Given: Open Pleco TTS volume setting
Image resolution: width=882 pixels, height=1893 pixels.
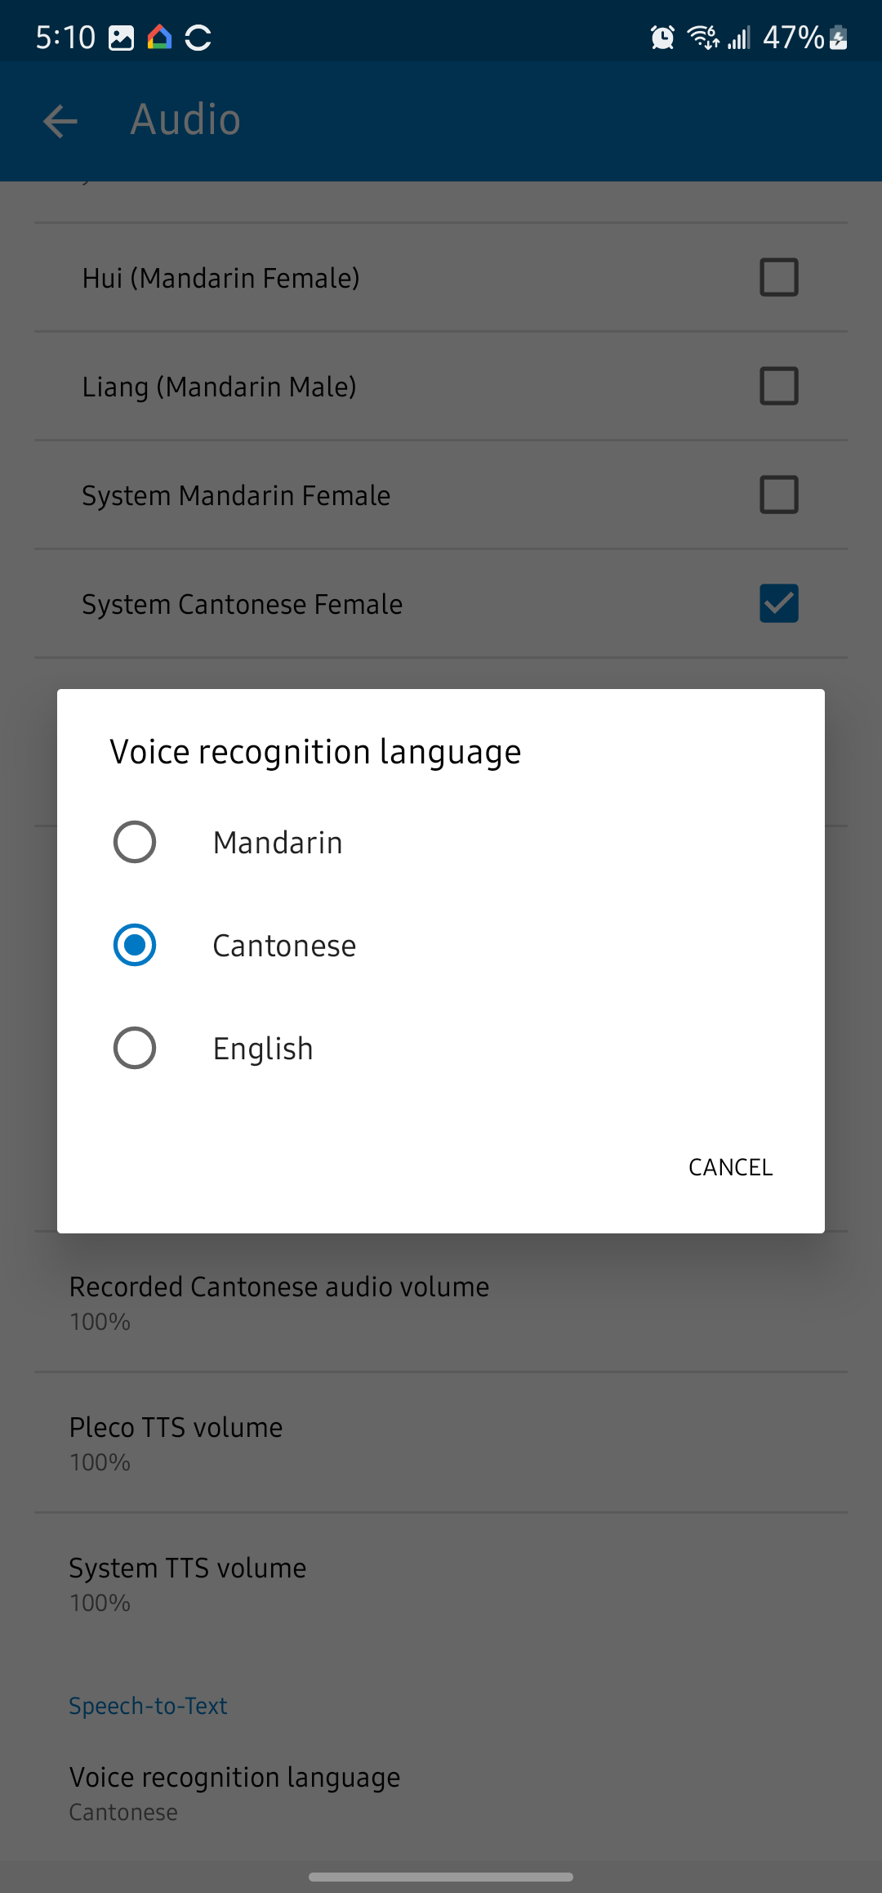Looking at the screenshot, I should pos(176,1443).
